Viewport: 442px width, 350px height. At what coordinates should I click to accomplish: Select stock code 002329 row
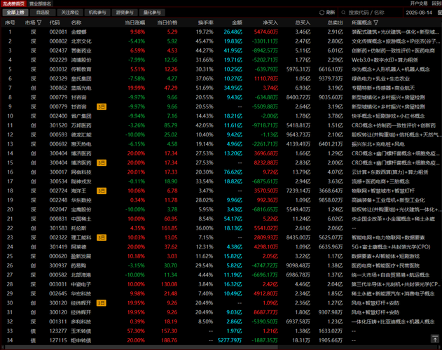click(221, 78)
